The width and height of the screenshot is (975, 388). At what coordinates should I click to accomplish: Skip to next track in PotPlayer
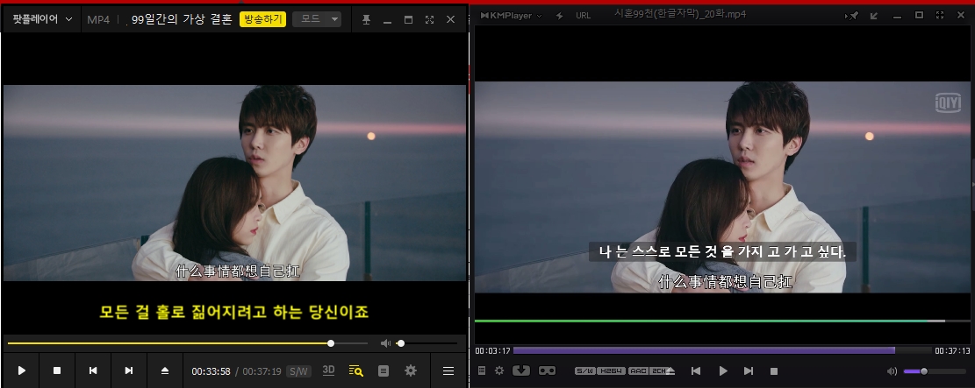click(129, 370)
